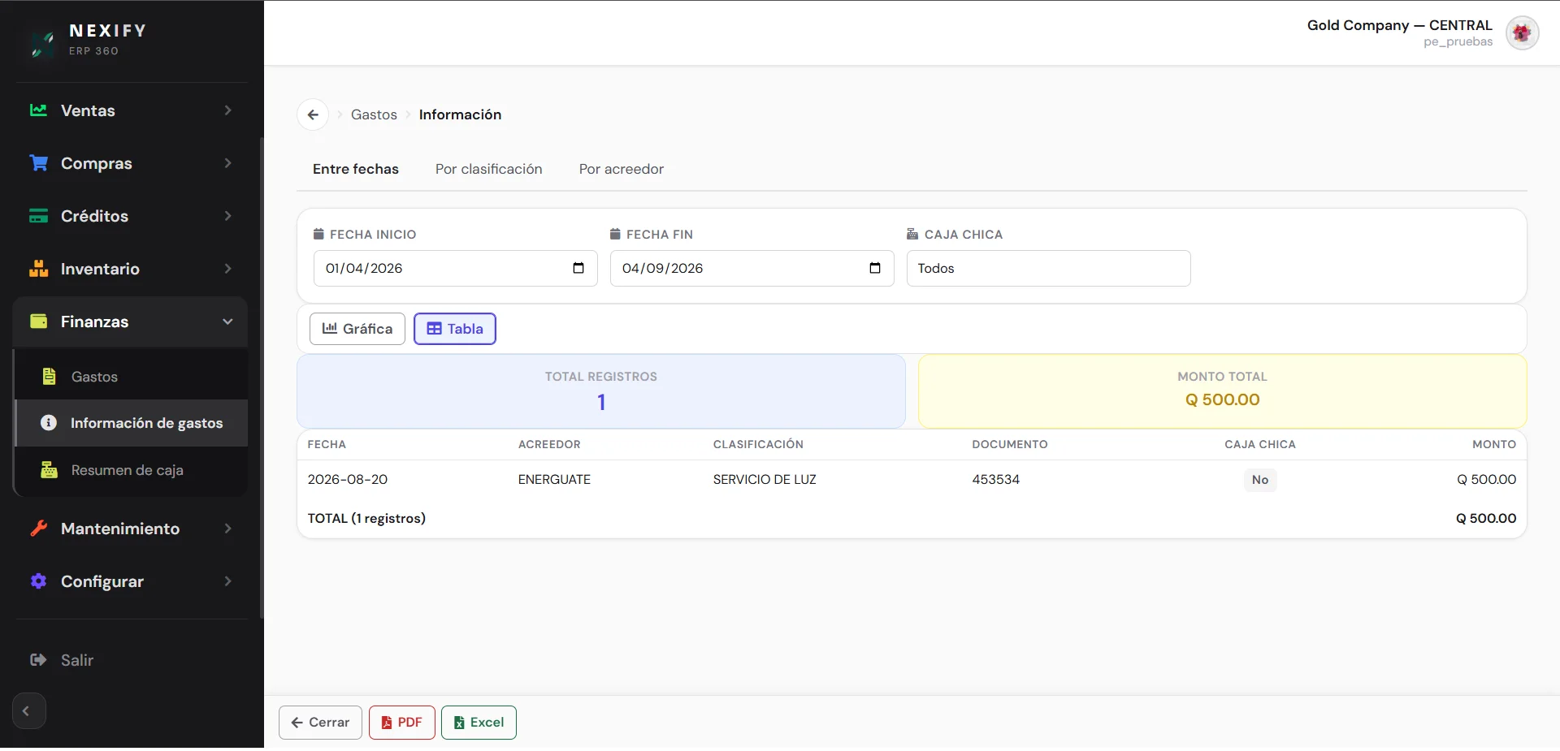Click the Inventario boxes icon

tap(38, 269)
